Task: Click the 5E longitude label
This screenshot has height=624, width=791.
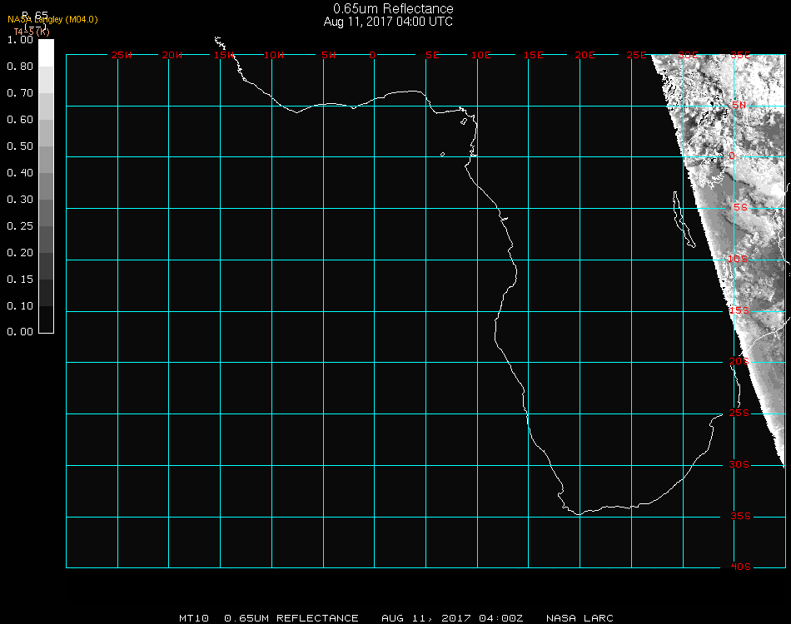Action: coord(432,55)
